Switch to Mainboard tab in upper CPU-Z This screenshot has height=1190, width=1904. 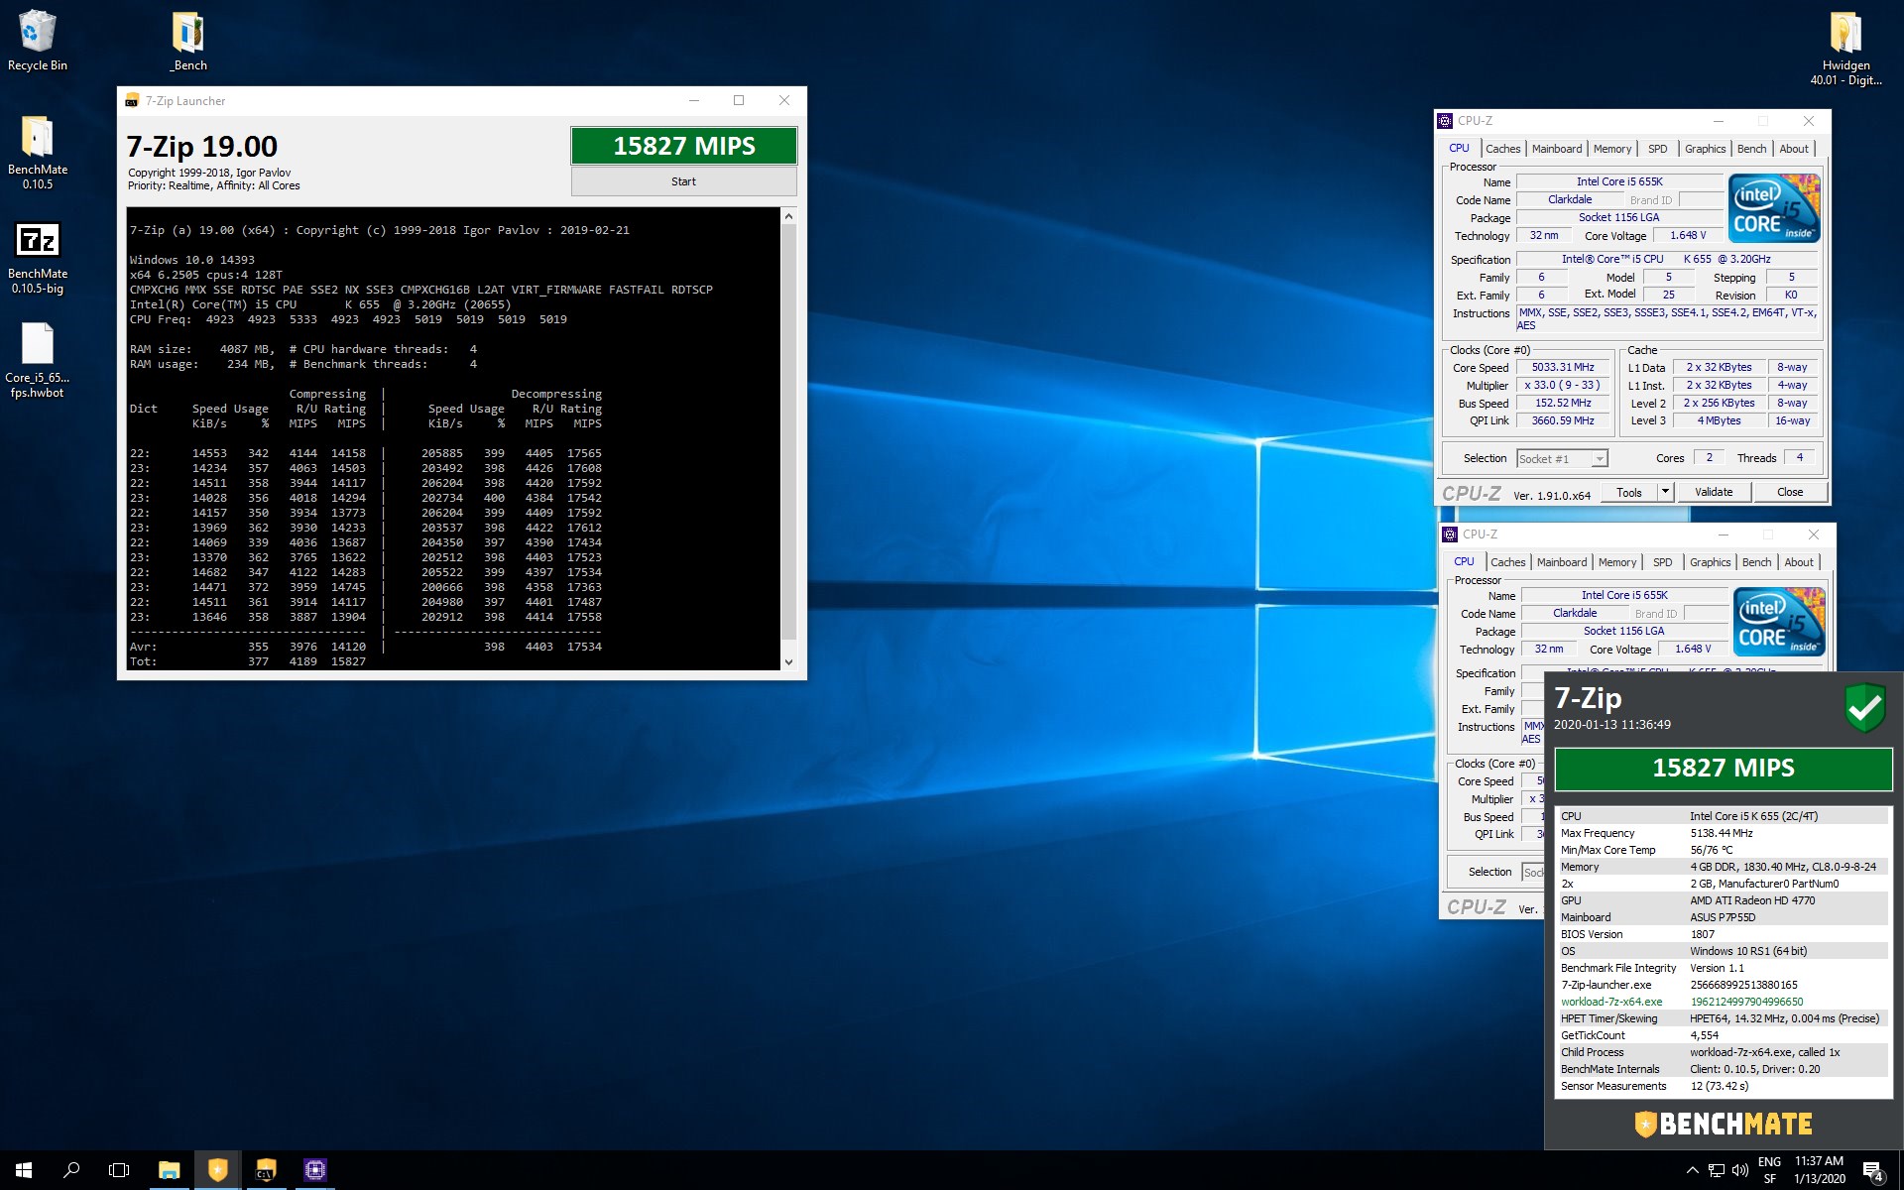click(x=1557, y=149)
